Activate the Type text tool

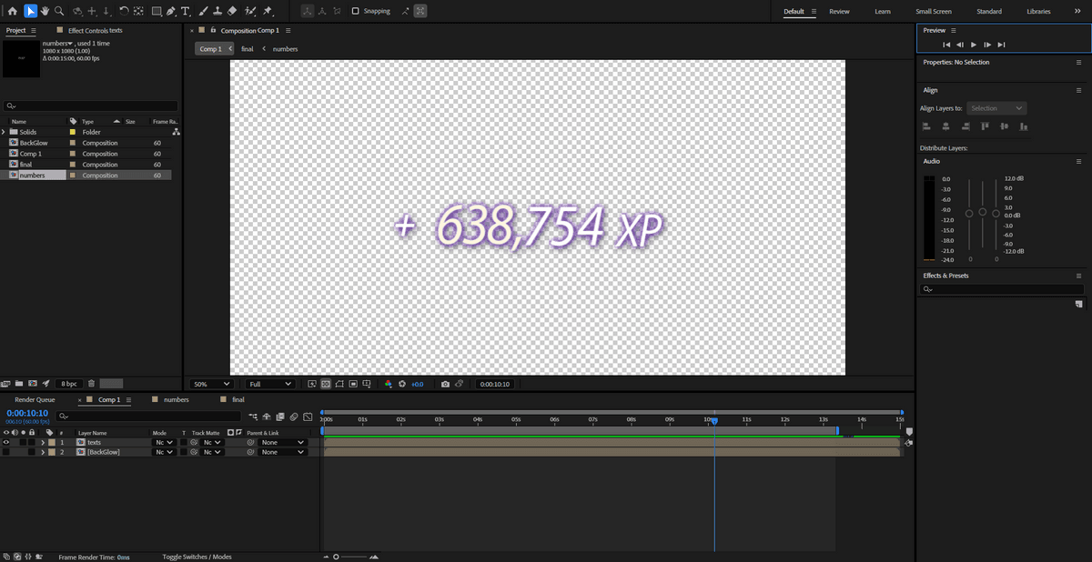186,11
